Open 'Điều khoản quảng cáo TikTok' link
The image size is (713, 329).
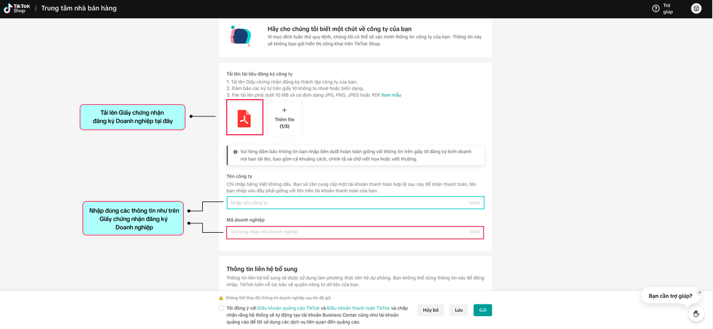pos(289,308)
